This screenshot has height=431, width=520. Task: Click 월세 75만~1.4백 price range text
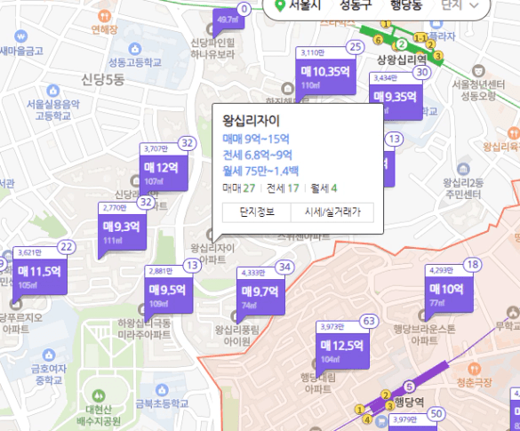(260, 172)
